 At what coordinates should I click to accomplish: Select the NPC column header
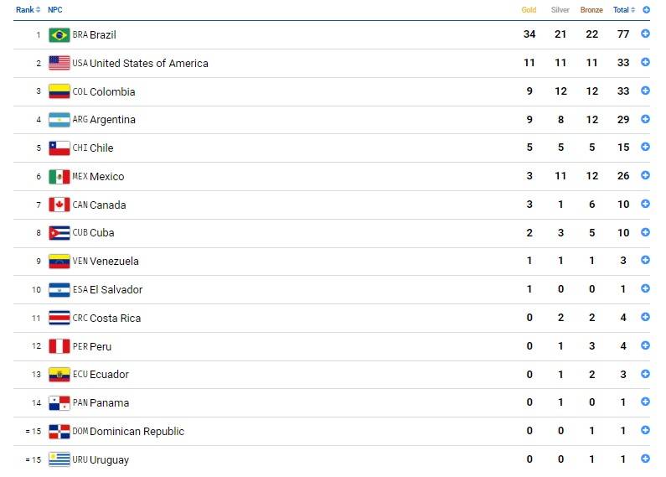[x=55, y=10]
